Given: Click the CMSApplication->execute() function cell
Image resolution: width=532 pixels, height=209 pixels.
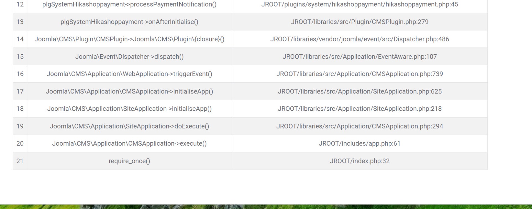Looking at the screenshot, I should click(x=129, y=144).
